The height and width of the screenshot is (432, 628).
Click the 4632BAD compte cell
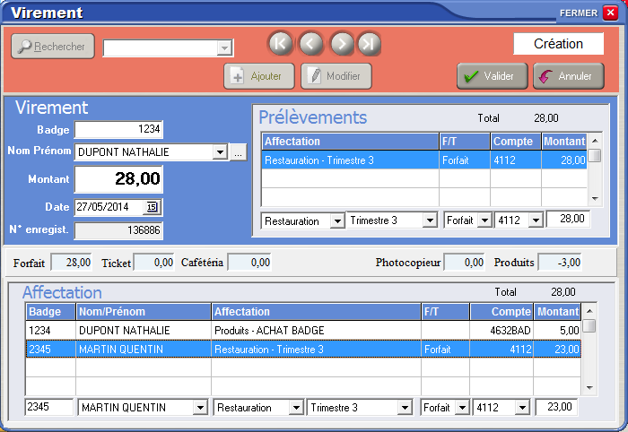coord(502,331)
